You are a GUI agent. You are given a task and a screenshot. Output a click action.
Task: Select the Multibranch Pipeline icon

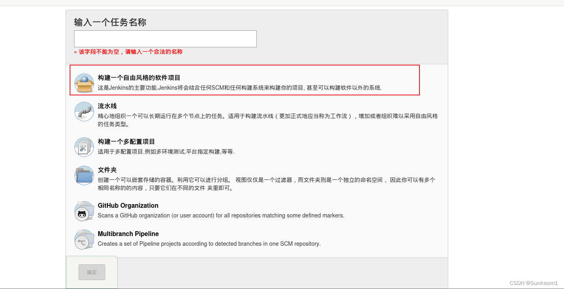pos(84,239)
